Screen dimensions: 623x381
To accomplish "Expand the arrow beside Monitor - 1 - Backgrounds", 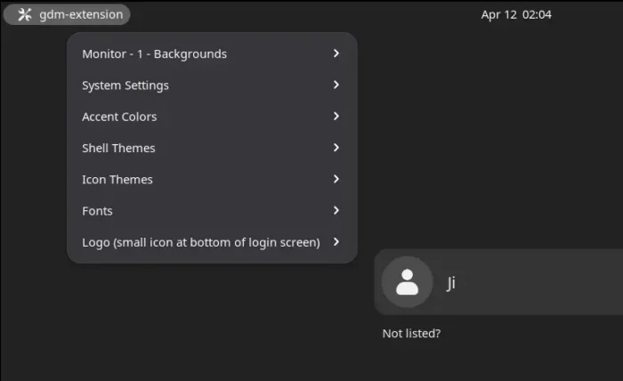I will tap(336, 53).
